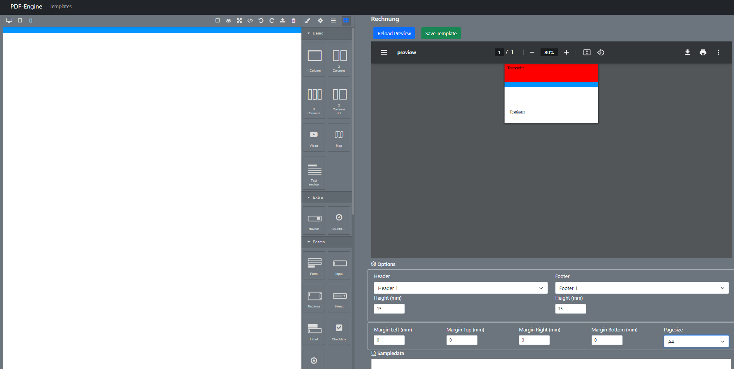Toggle view components outline square
734x369 pixels.
[218, 21]
